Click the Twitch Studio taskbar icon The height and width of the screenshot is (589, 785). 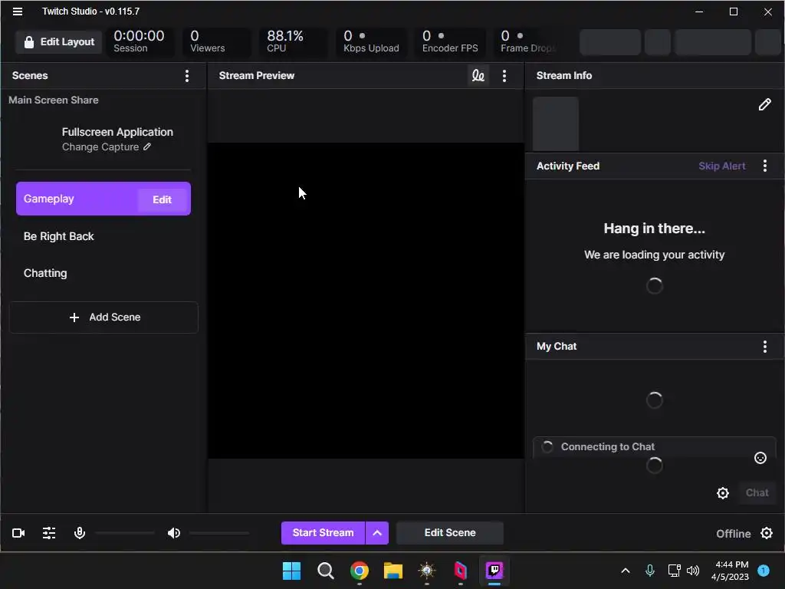coord(494,571)
